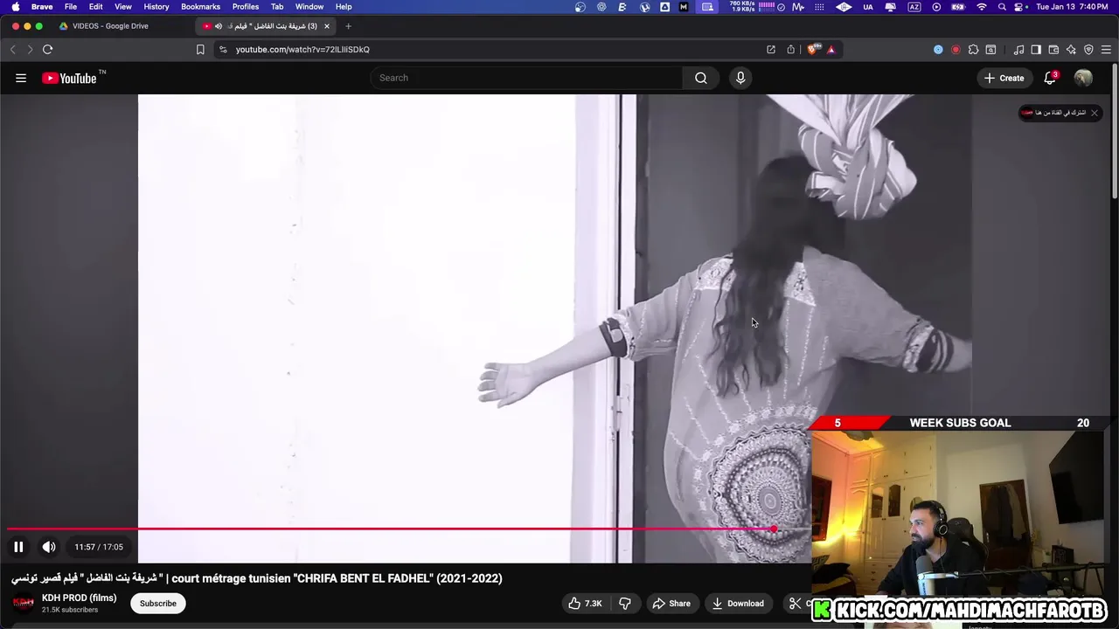This screenshot has height=629, width=1119.
Task: Open the YouTube guide hamburger menu
Action: coord(21,78)
